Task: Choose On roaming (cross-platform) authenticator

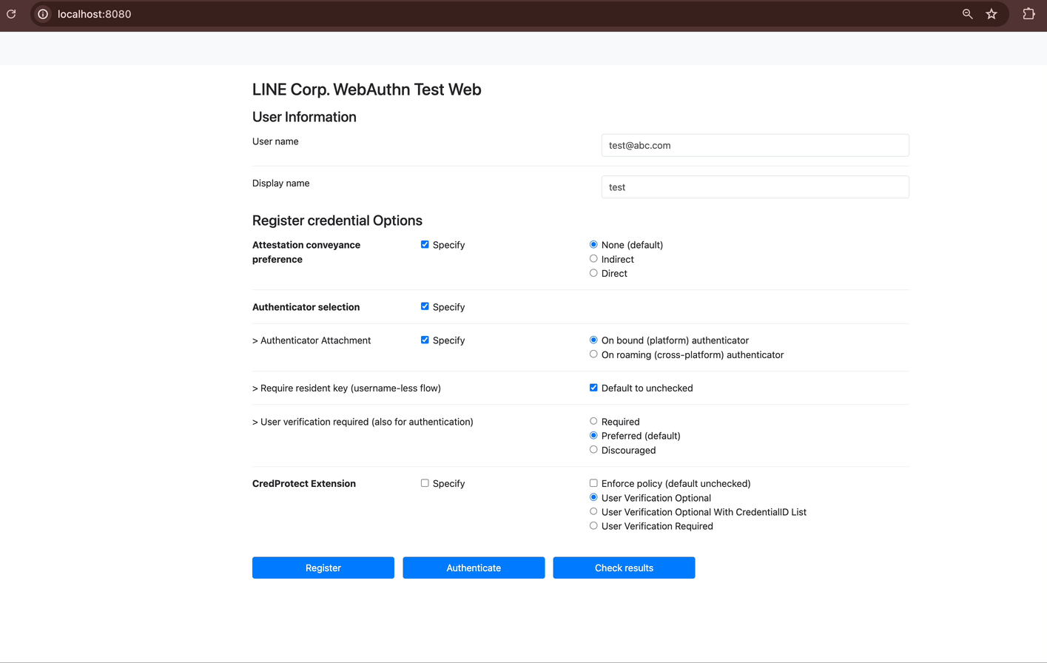Action: [593, 354]
